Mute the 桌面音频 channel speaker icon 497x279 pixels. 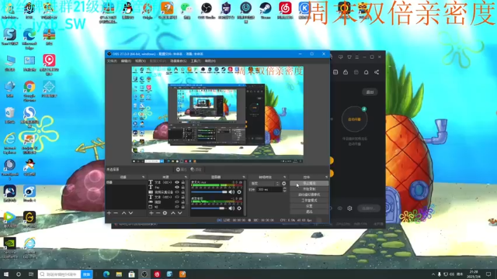click(231, 208)
